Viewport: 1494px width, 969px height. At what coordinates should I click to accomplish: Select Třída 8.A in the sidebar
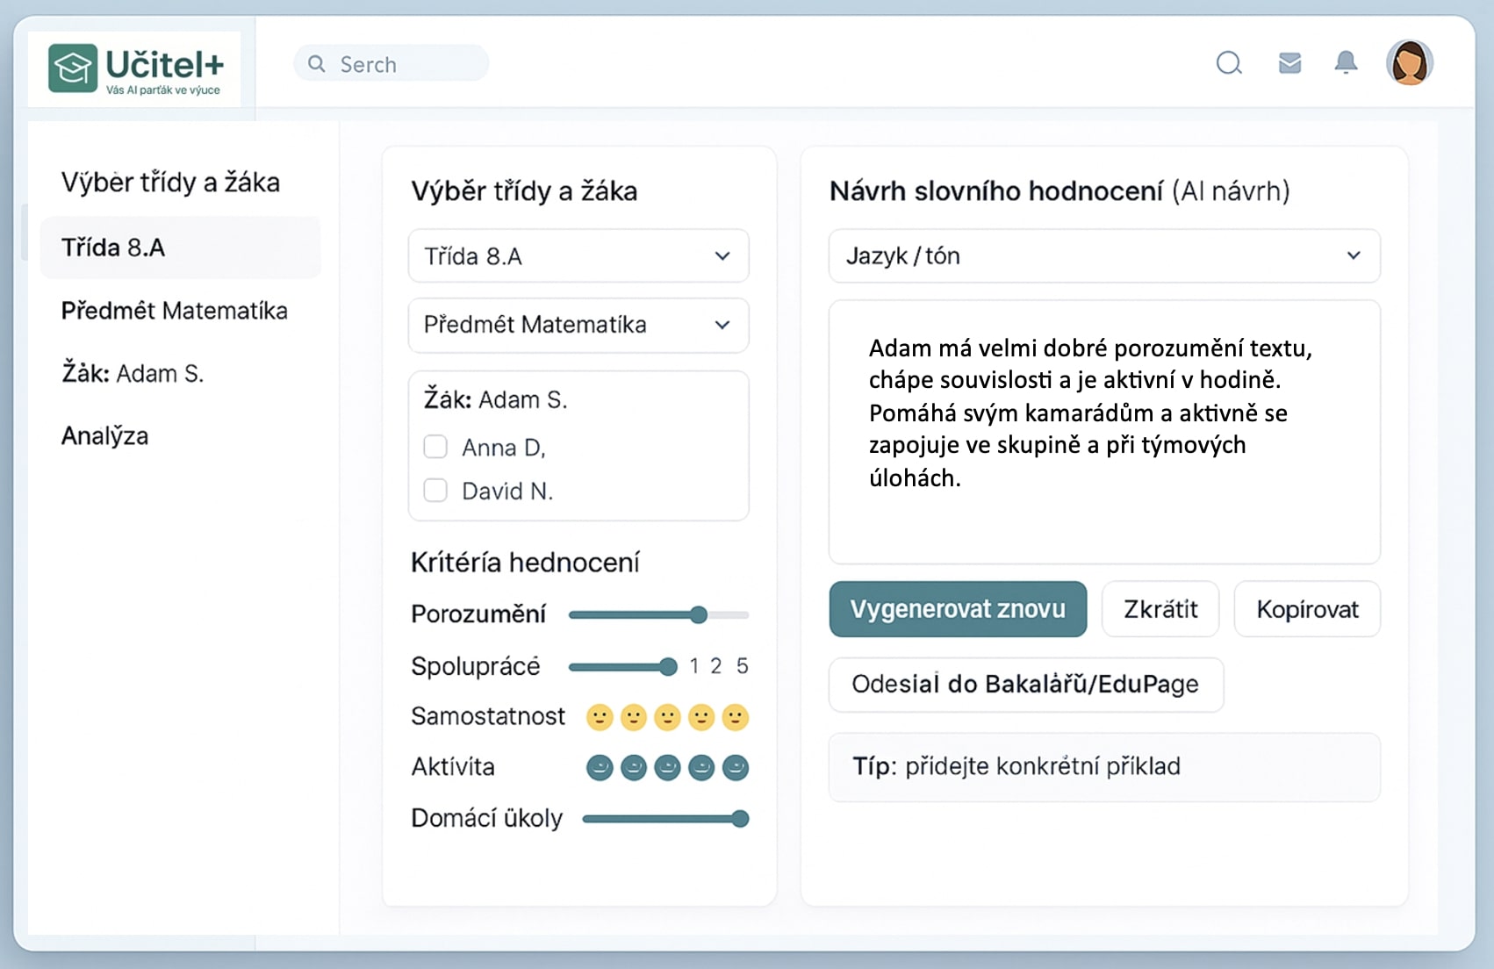tap(113, 248)
